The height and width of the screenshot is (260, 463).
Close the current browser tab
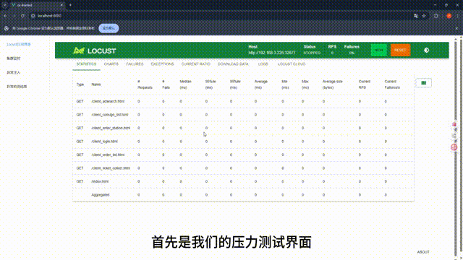61,5
